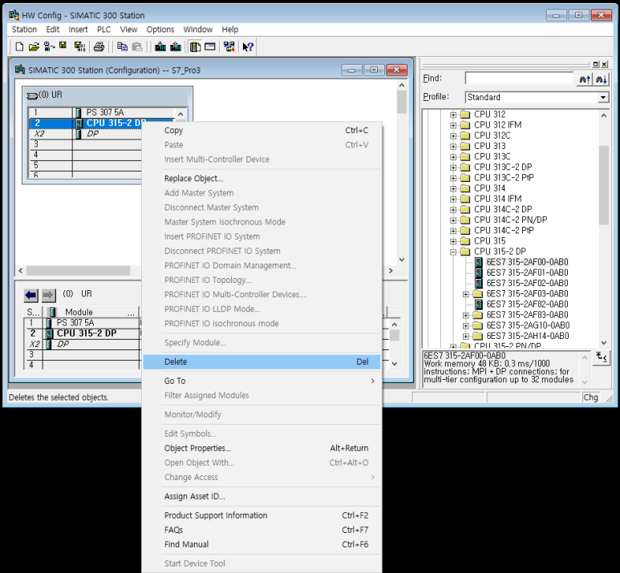Select PS 307 5A in rack slot 1

105,112
